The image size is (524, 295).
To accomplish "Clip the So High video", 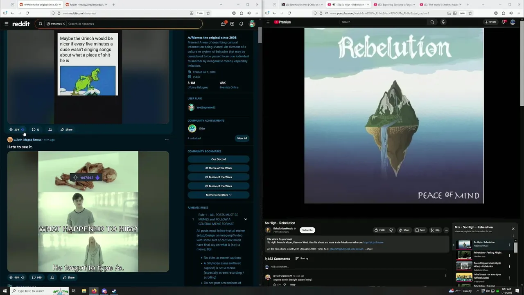I will click(435, 230).
